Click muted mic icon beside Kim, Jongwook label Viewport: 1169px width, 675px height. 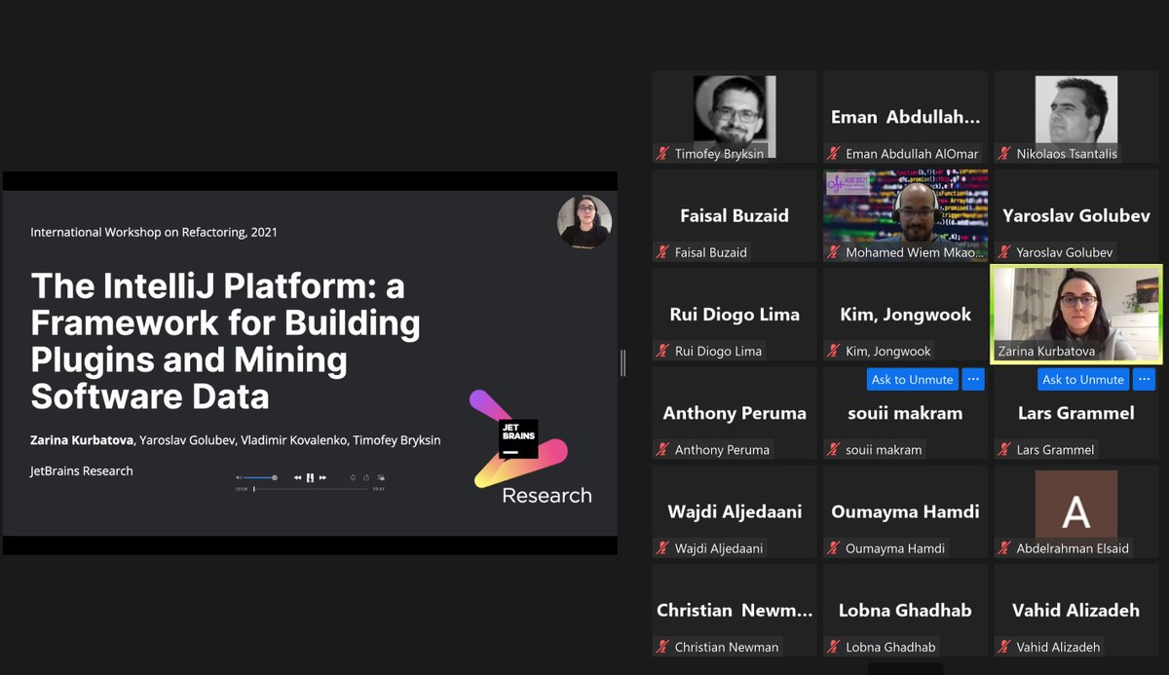pyautogui.click(x=834, y=351)
